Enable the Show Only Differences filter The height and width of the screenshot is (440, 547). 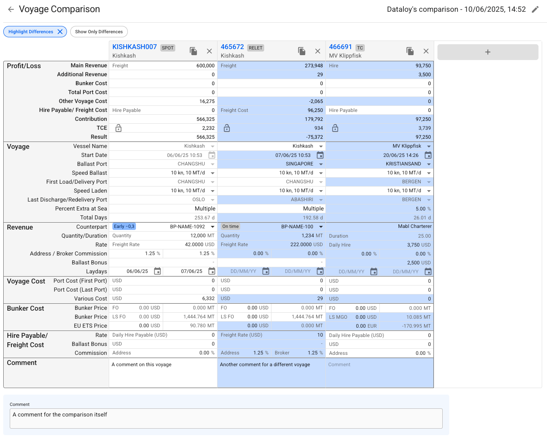pyautogui.click(x=99, y=32)
